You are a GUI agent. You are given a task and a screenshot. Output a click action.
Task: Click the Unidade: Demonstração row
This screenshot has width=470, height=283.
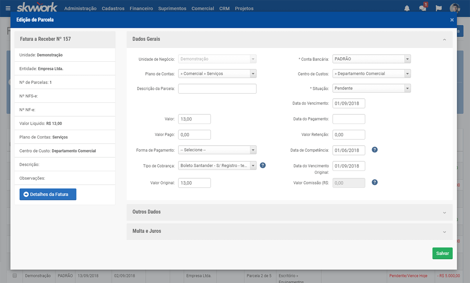click(65, 55)
